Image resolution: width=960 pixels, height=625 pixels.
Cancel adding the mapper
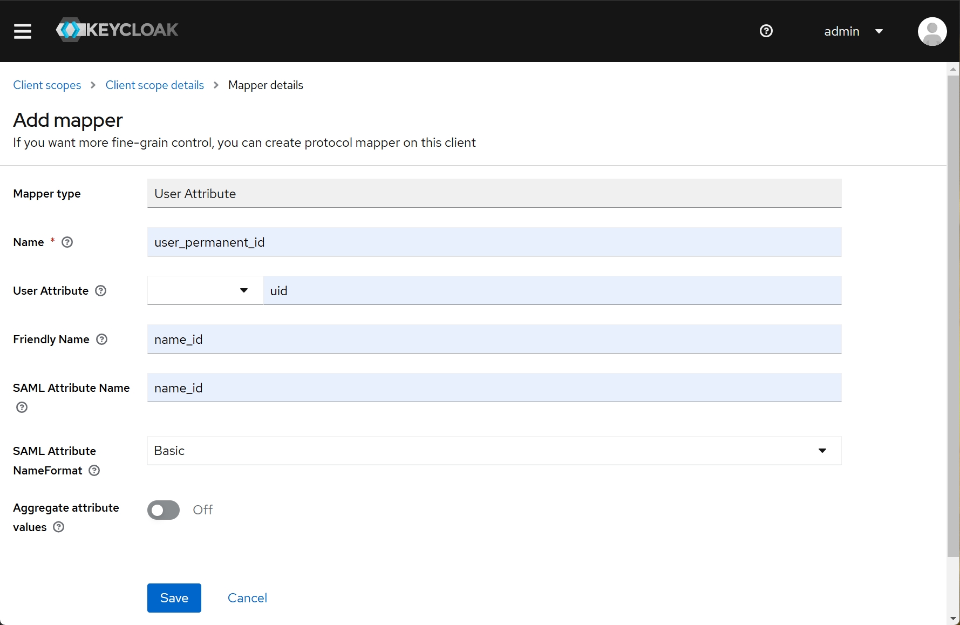click(x=247, y=598)
